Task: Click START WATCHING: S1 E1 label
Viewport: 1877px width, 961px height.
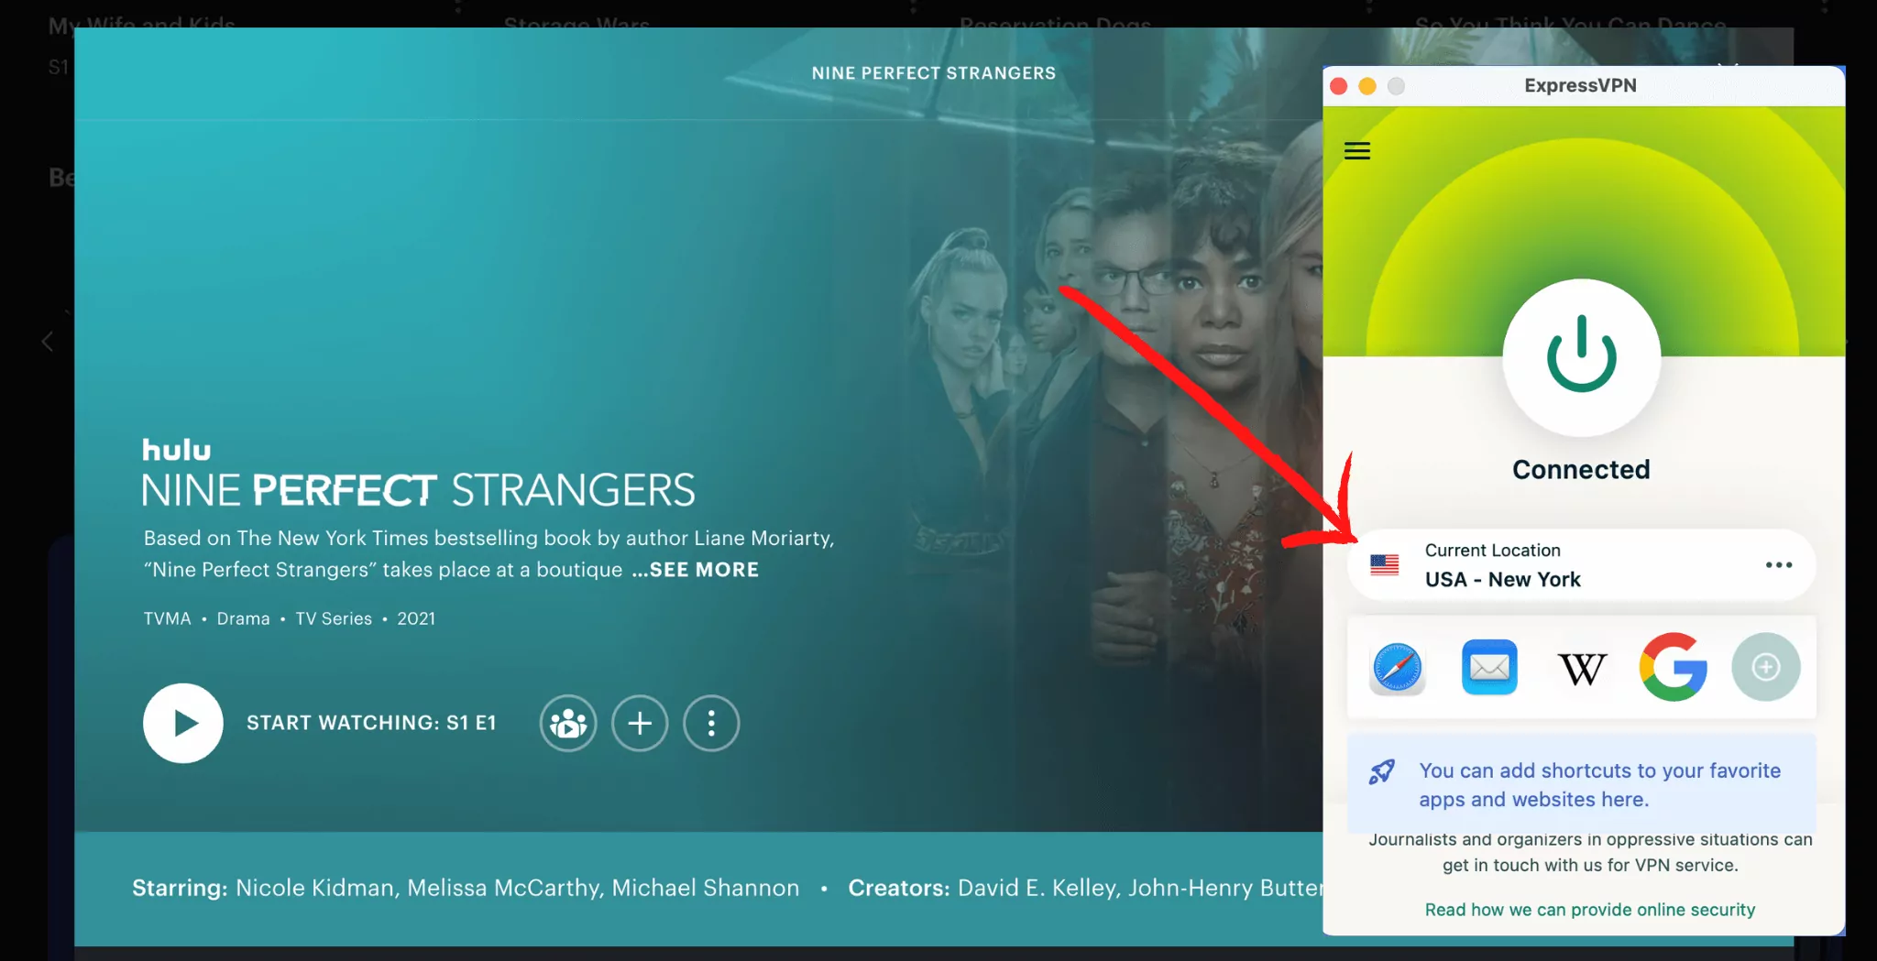Action: 371,723
